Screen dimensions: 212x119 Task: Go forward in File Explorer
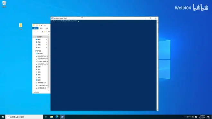(38, 32)
